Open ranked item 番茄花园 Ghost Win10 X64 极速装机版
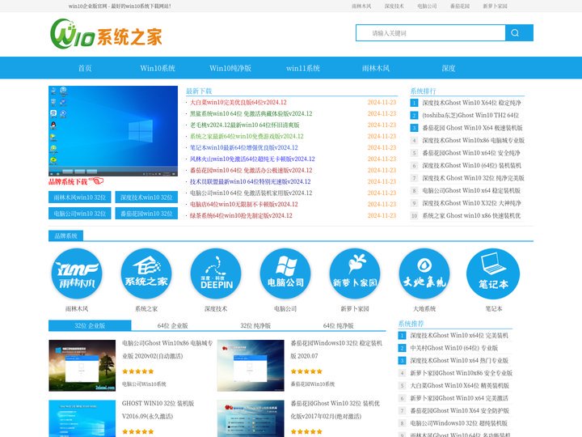 click(x=473, y=128)
